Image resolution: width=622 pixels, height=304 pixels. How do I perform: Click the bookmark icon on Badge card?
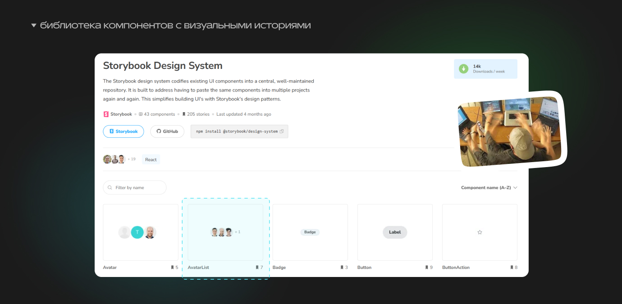point(342,268)
